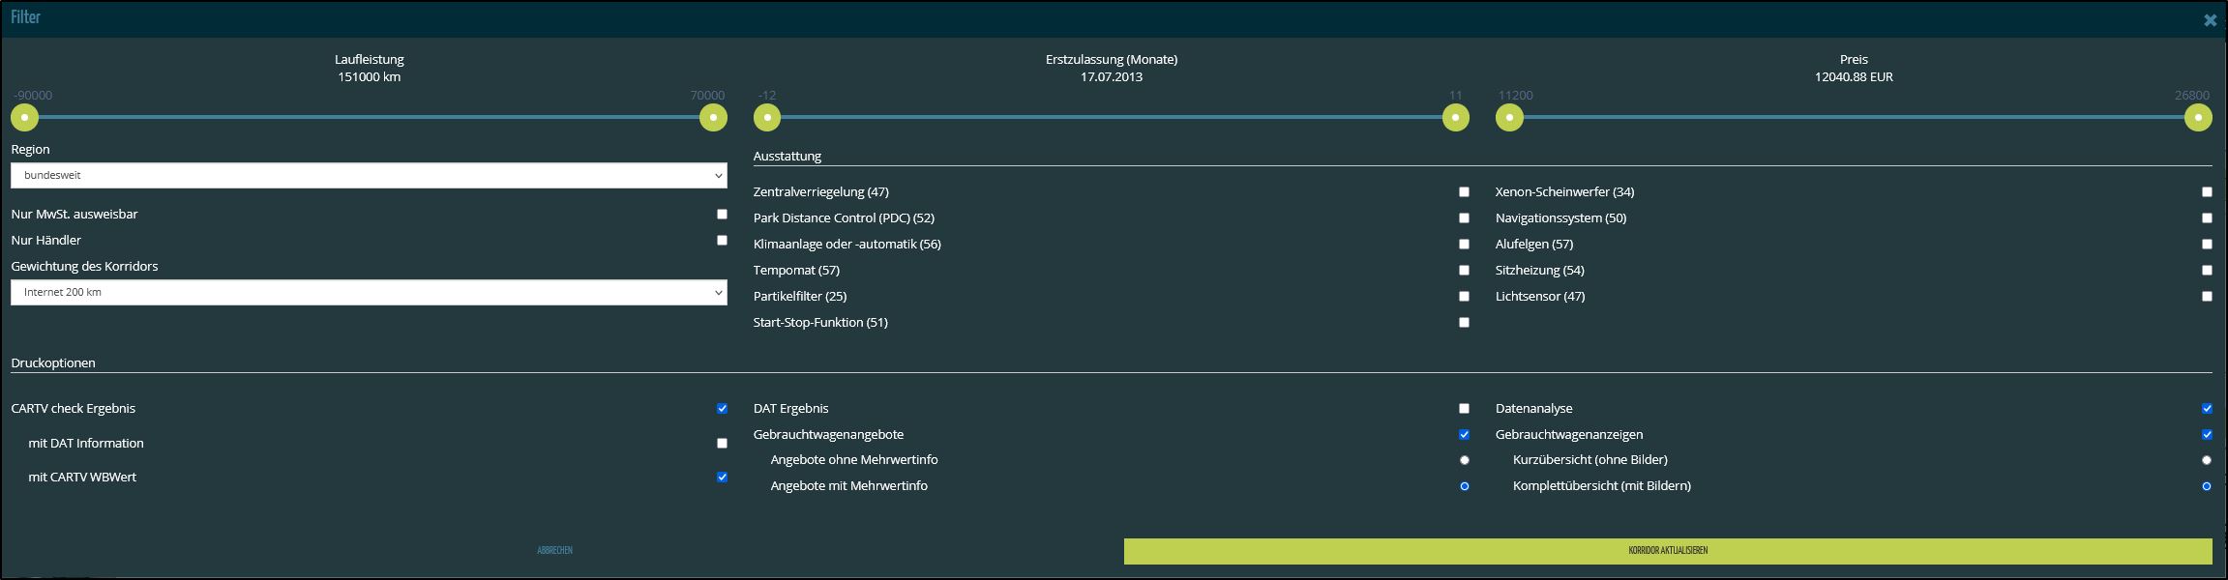The height and width of the screenshot is (580, 2228).
Task: Check Zentralverriegelung equipment option
Action: (x=1464, y=192)
